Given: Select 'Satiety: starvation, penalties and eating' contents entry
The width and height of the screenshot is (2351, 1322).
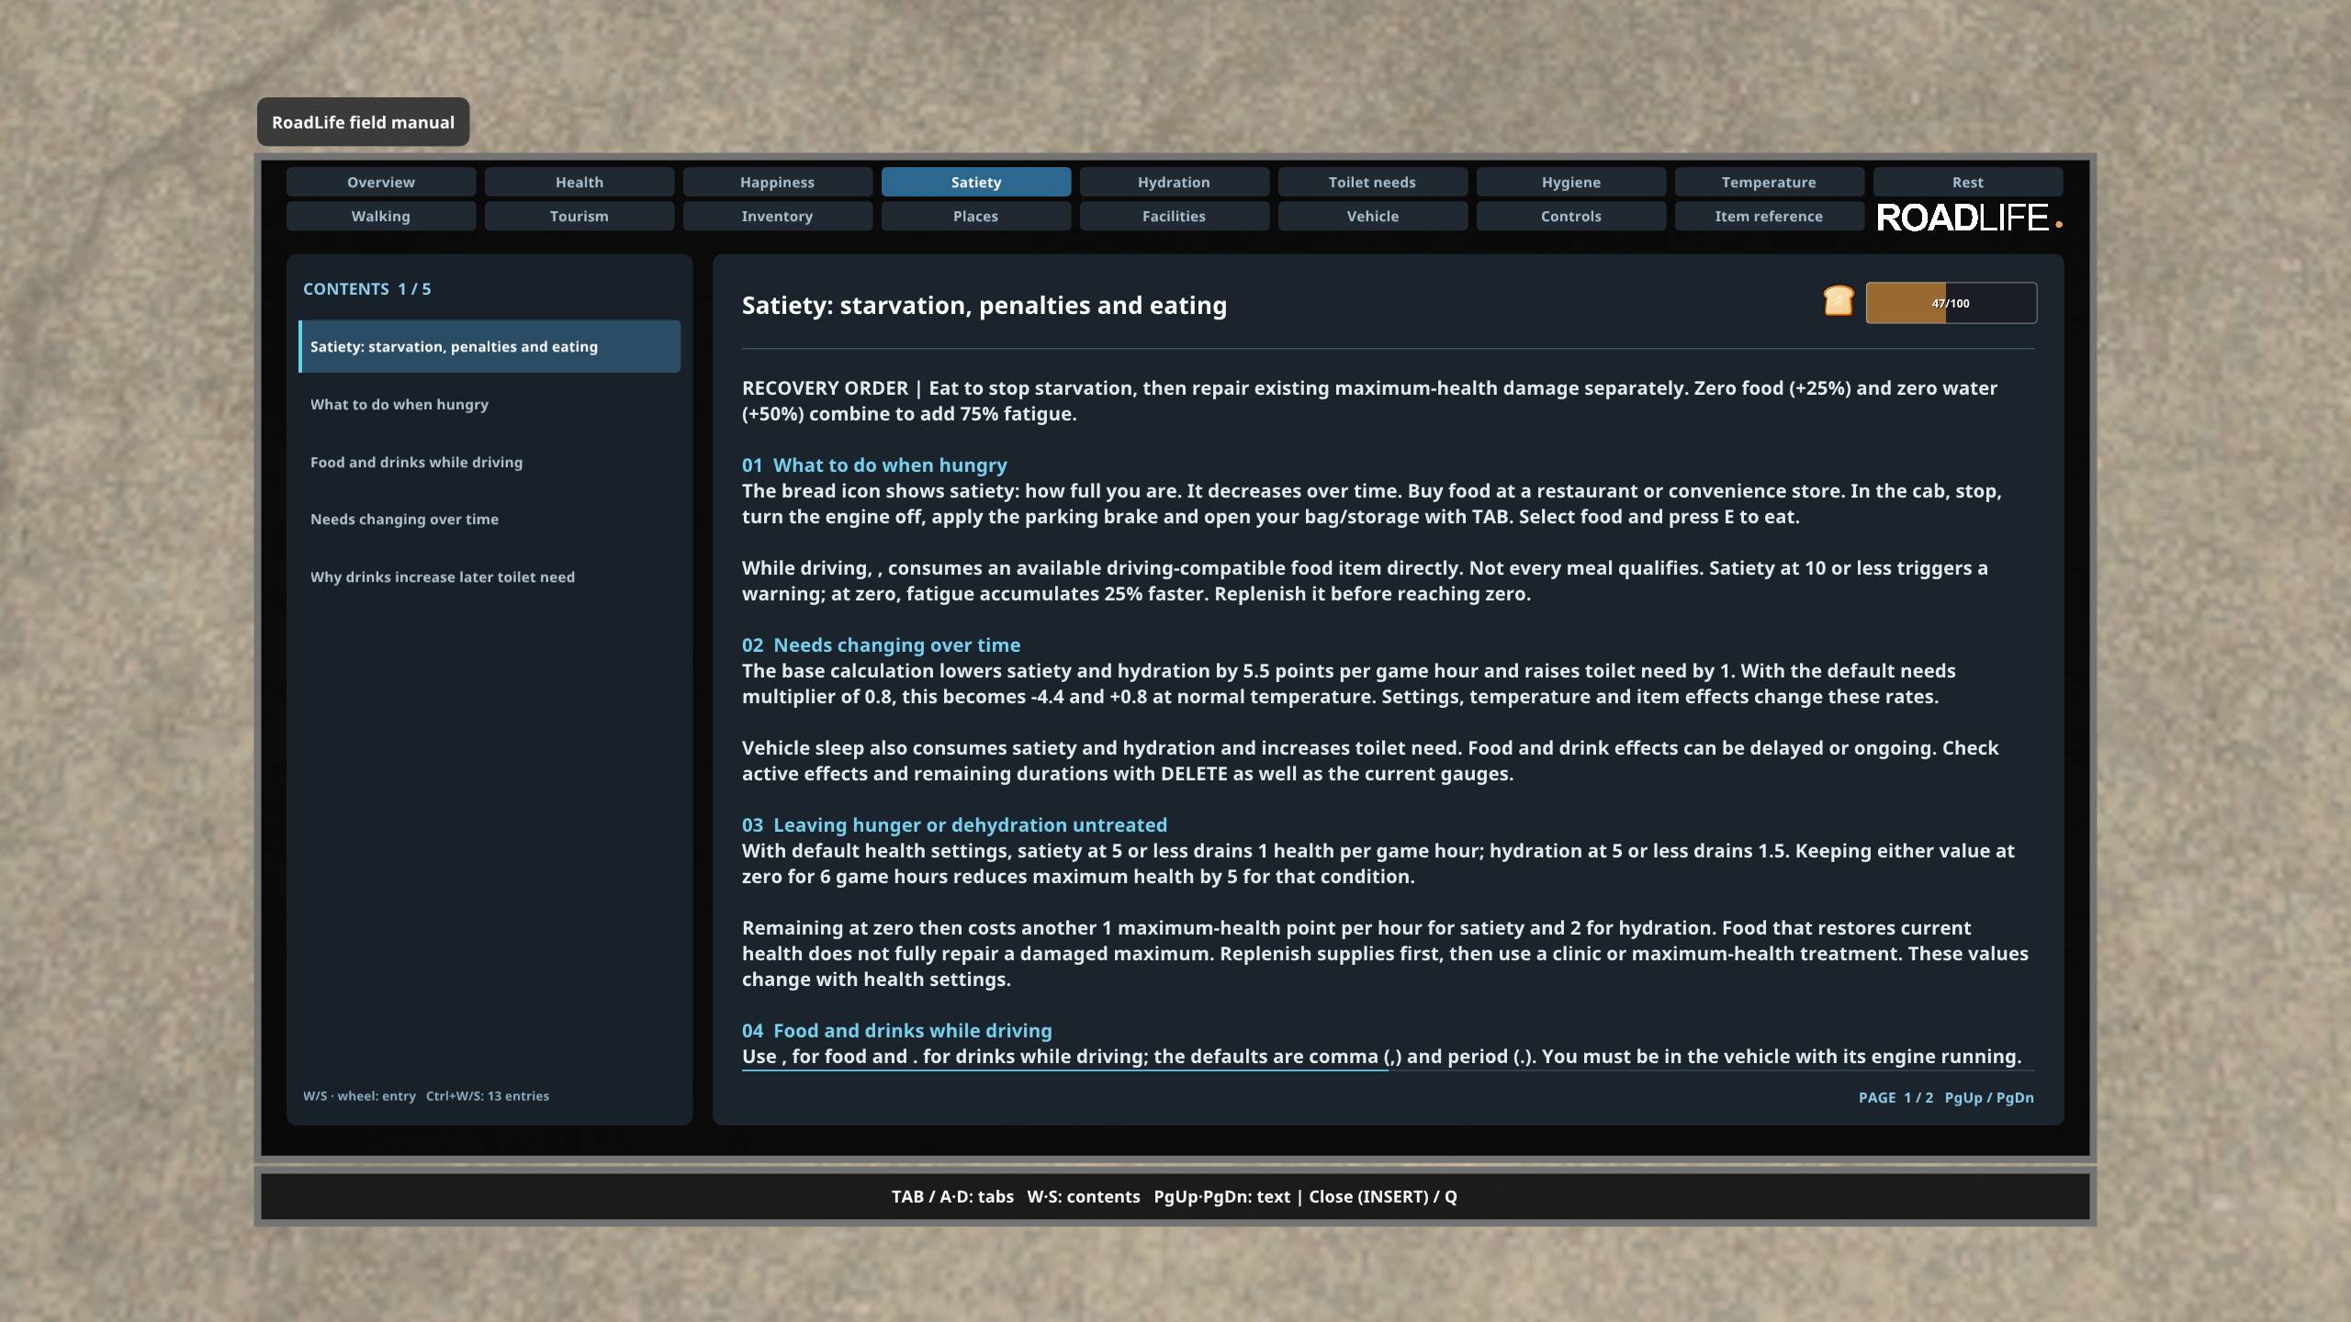Looking at the screenshot, I should [x=489, y=346].
